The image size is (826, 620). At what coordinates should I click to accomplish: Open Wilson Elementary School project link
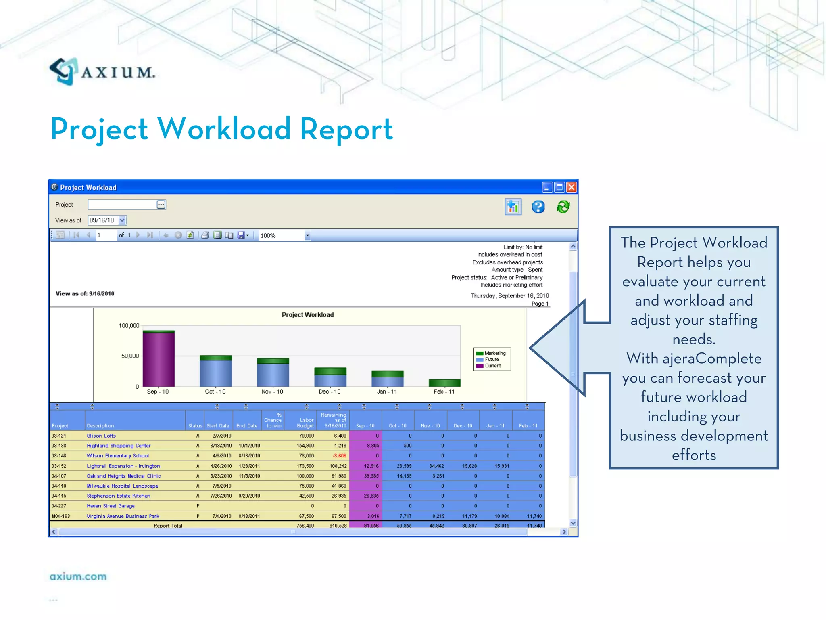pos(118,456)
